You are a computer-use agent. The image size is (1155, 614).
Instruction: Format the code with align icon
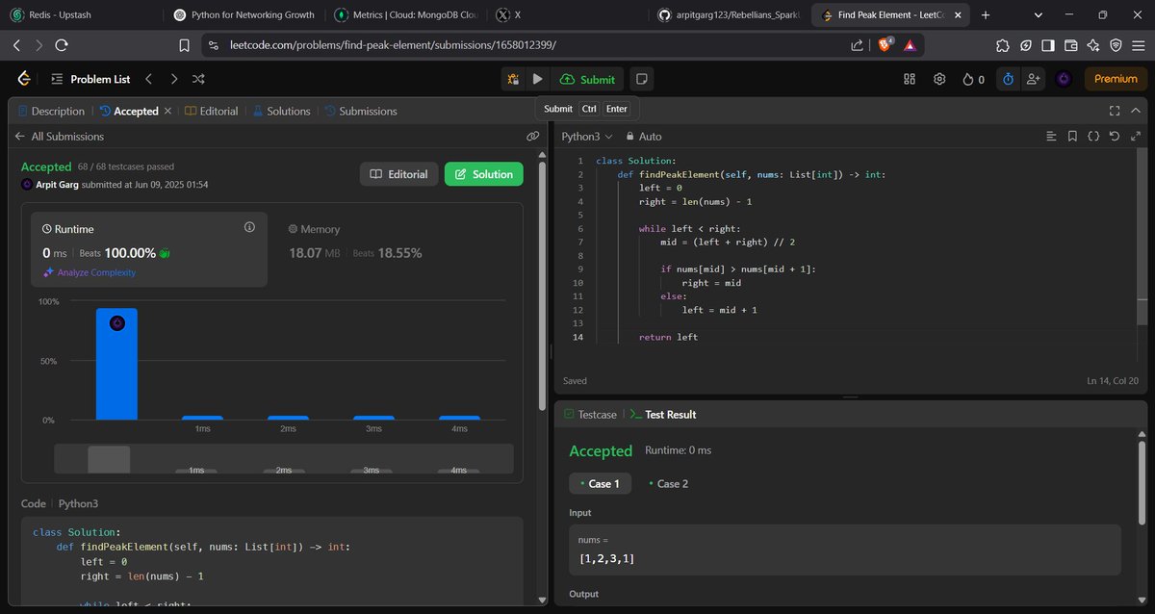tap(1051, 137)
